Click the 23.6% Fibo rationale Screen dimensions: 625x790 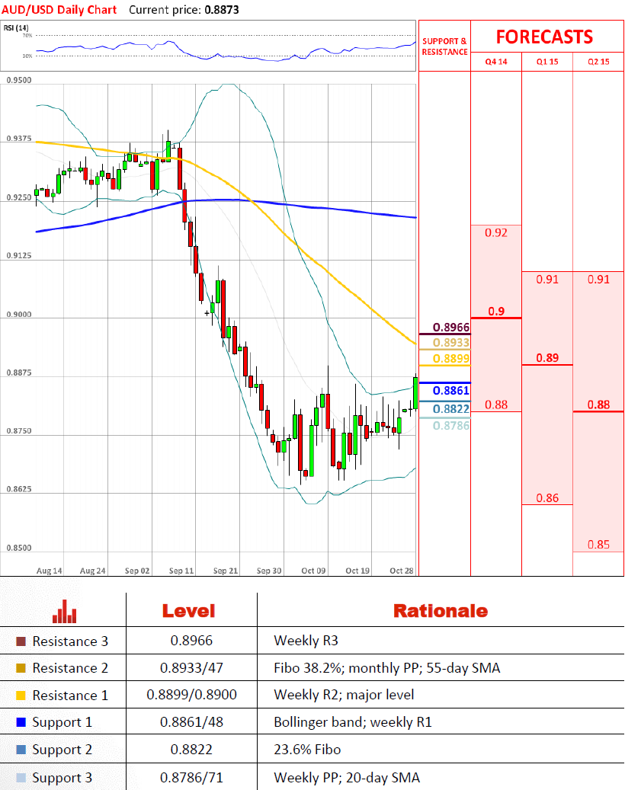(x=307, y=750)
